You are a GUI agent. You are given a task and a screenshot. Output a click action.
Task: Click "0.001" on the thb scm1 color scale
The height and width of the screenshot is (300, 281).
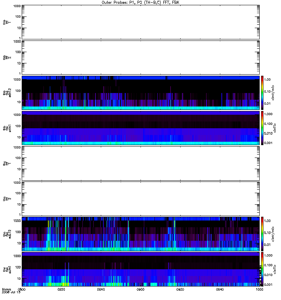point(268,143)
